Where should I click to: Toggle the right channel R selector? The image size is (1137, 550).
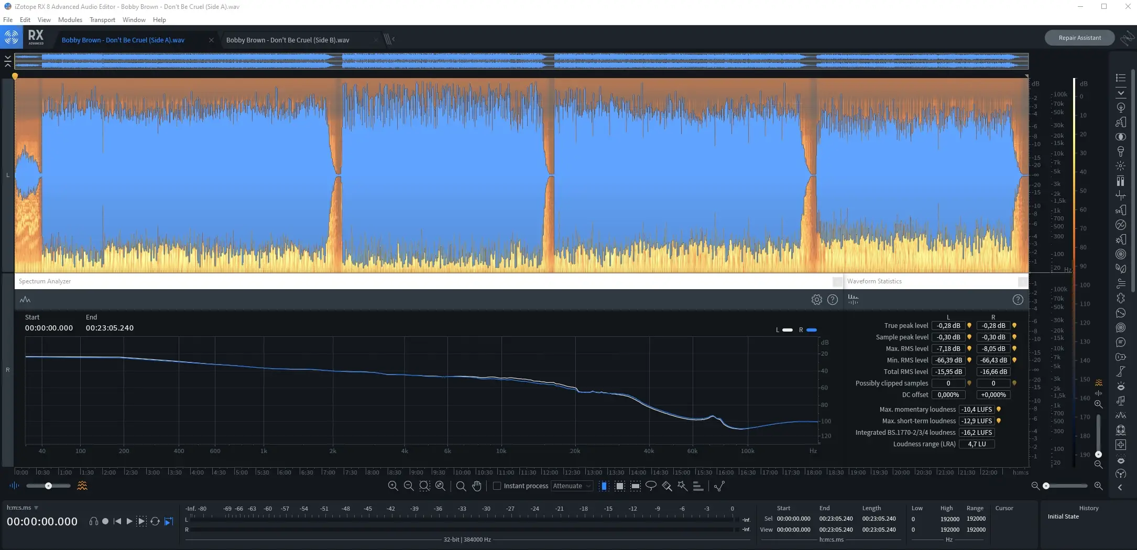(7, 370)
